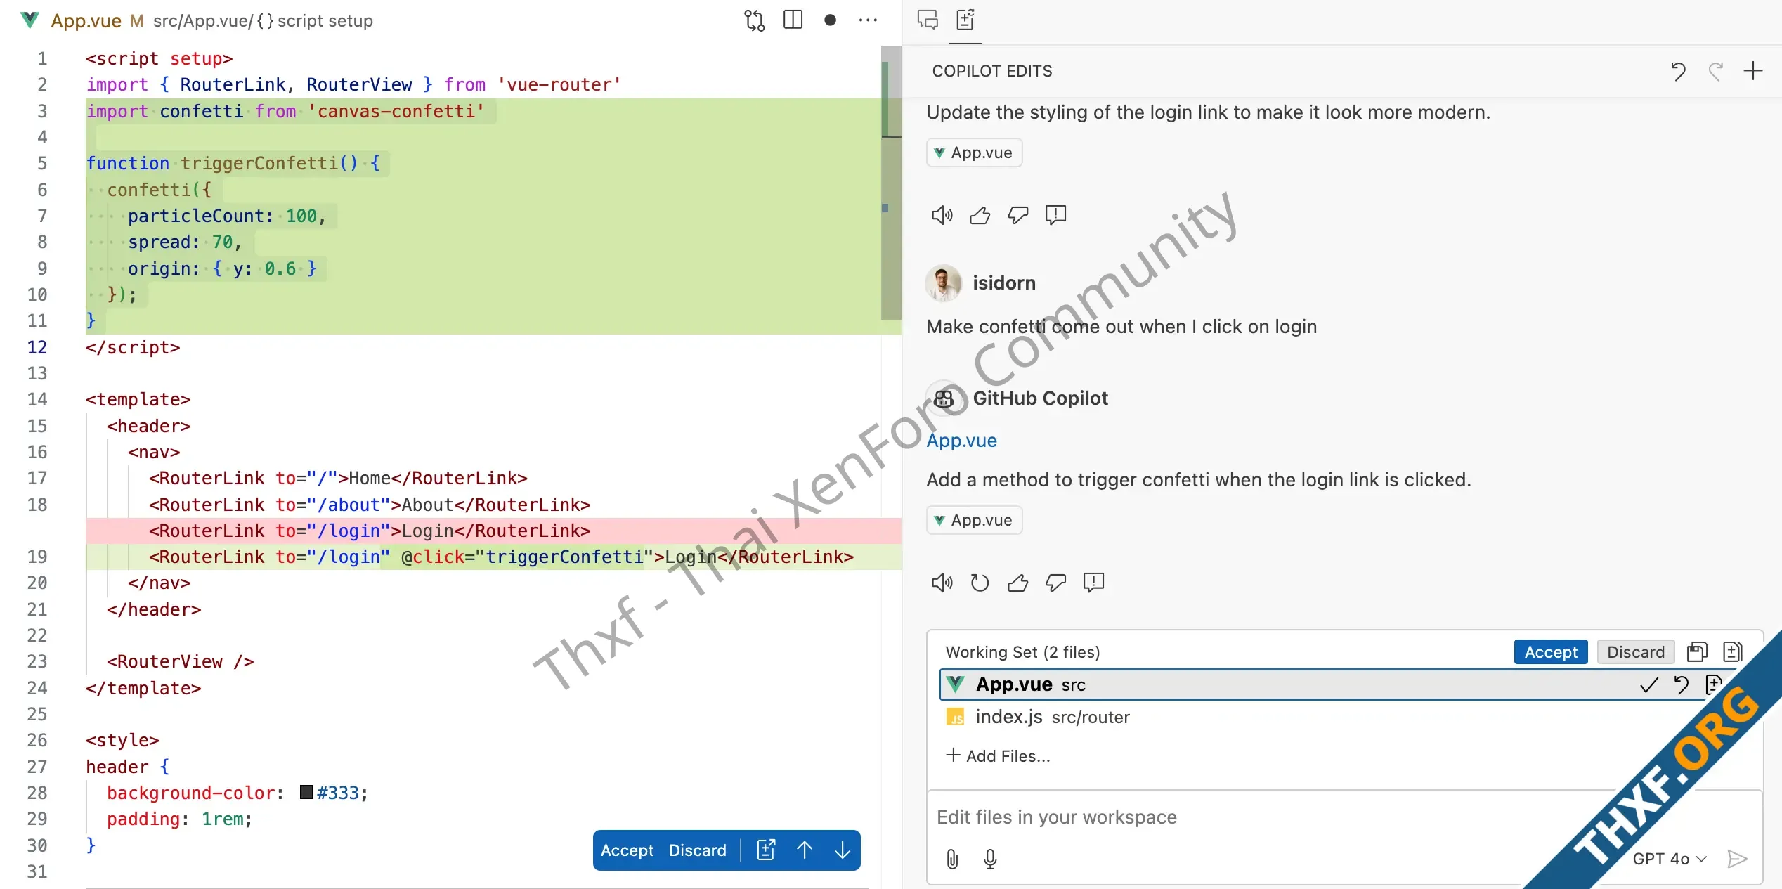This screenshot has width=1782, height=889.
Task: Give thumbs down on the Copilot reply
Action: click(x=1055, y=583)
